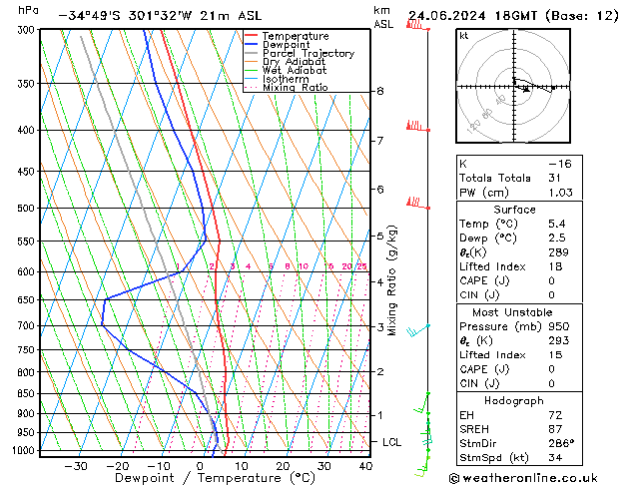Image resolution: width=628 pixels, height=485 pixels.
Task: Click the hodograph storm motion arrow
Action: (526, 90)
